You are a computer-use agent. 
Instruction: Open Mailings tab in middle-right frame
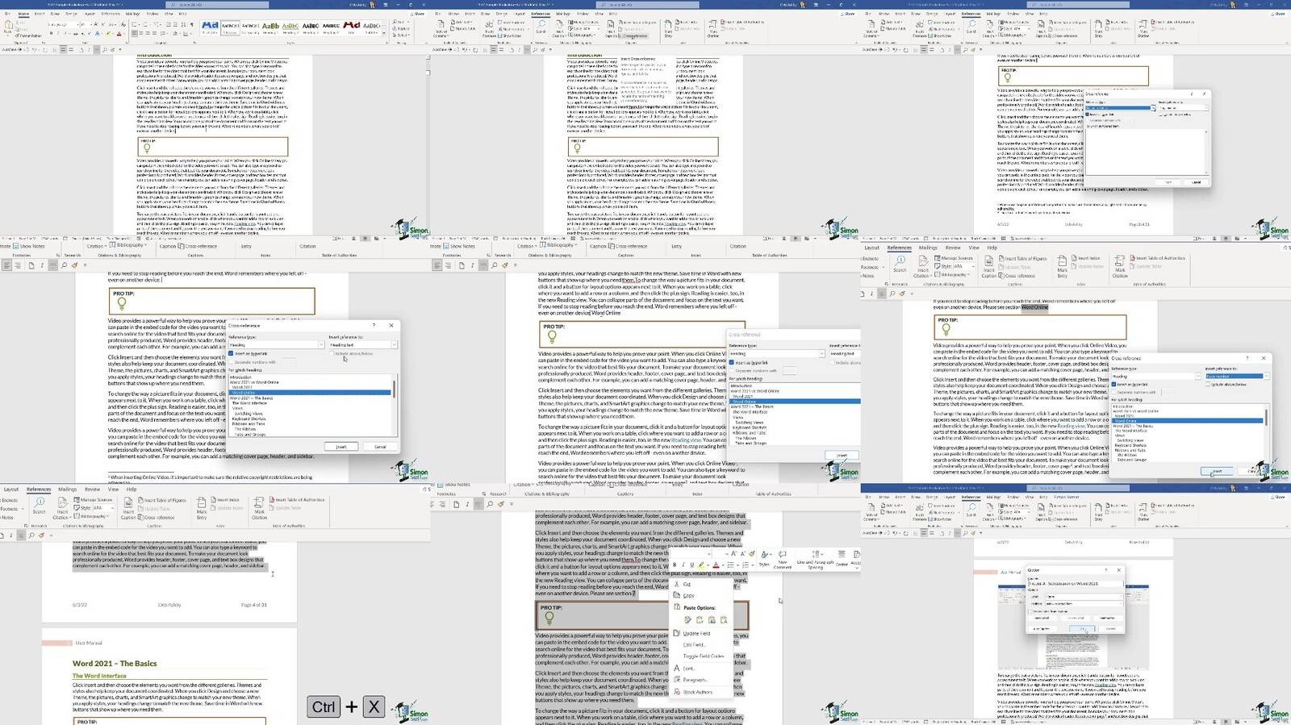[x=928, y=248]
